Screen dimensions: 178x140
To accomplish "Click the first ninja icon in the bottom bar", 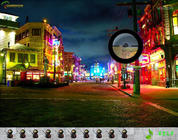I will (9, 134).
